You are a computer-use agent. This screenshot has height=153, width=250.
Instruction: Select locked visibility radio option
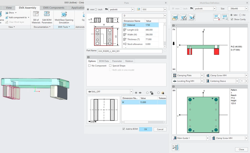point(147,93)
